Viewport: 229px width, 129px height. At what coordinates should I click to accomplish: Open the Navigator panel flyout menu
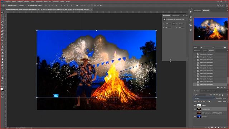pyautogui.click(x=228, y=10)
